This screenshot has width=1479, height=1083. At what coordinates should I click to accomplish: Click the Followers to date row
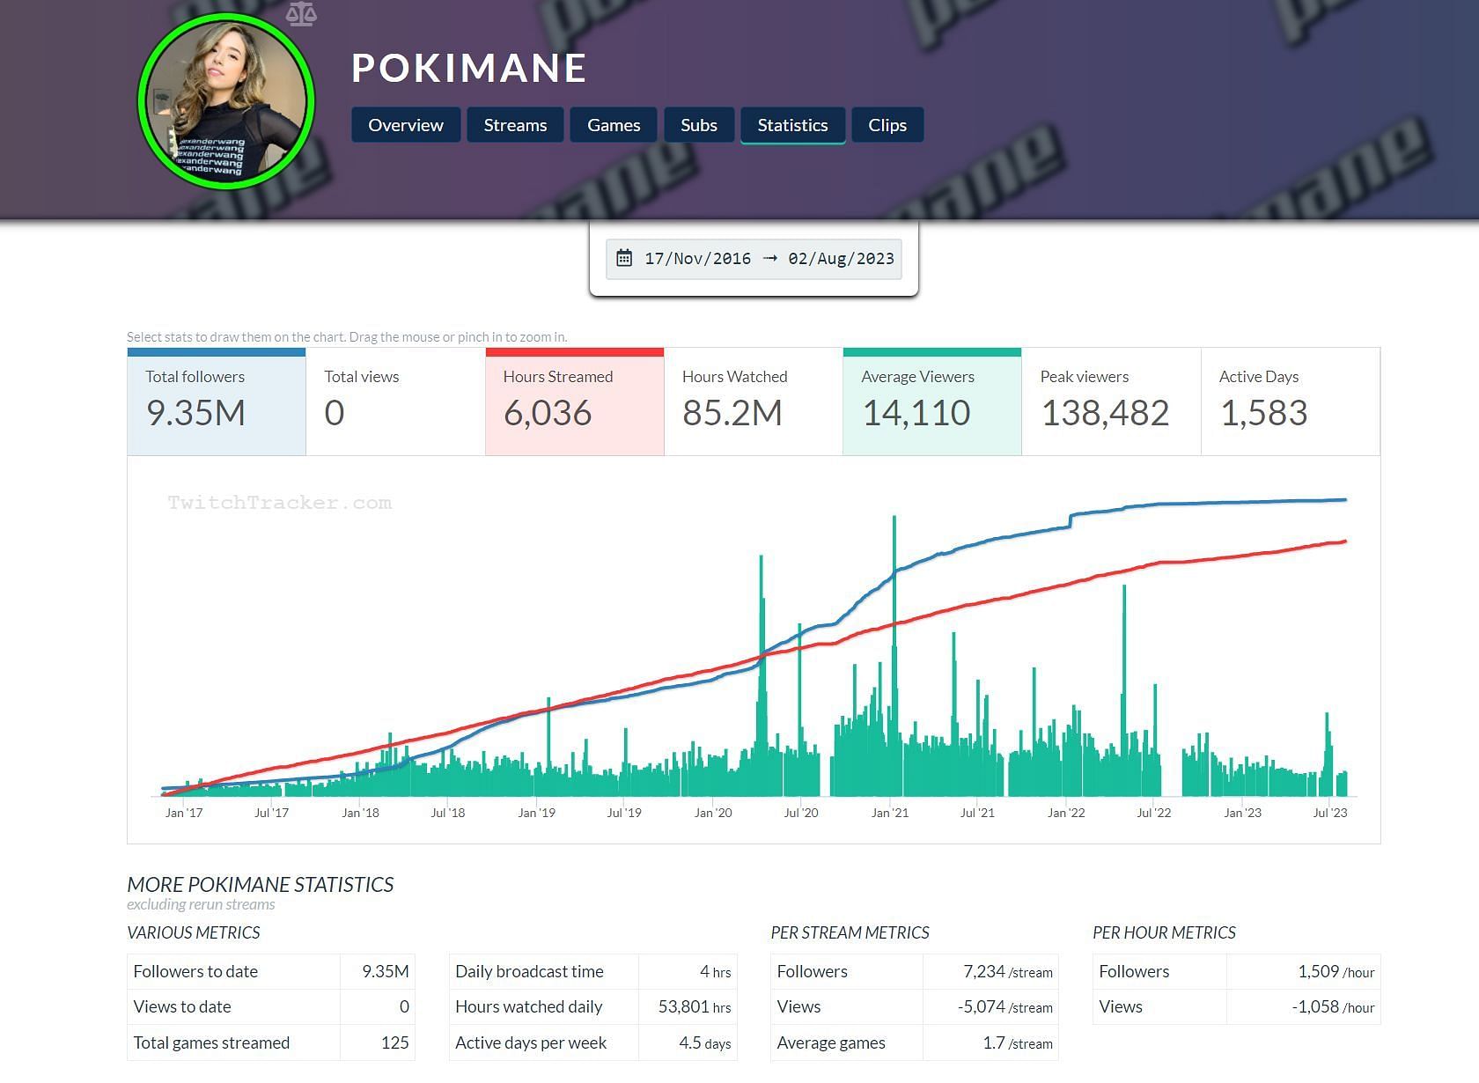click(271, 971)
